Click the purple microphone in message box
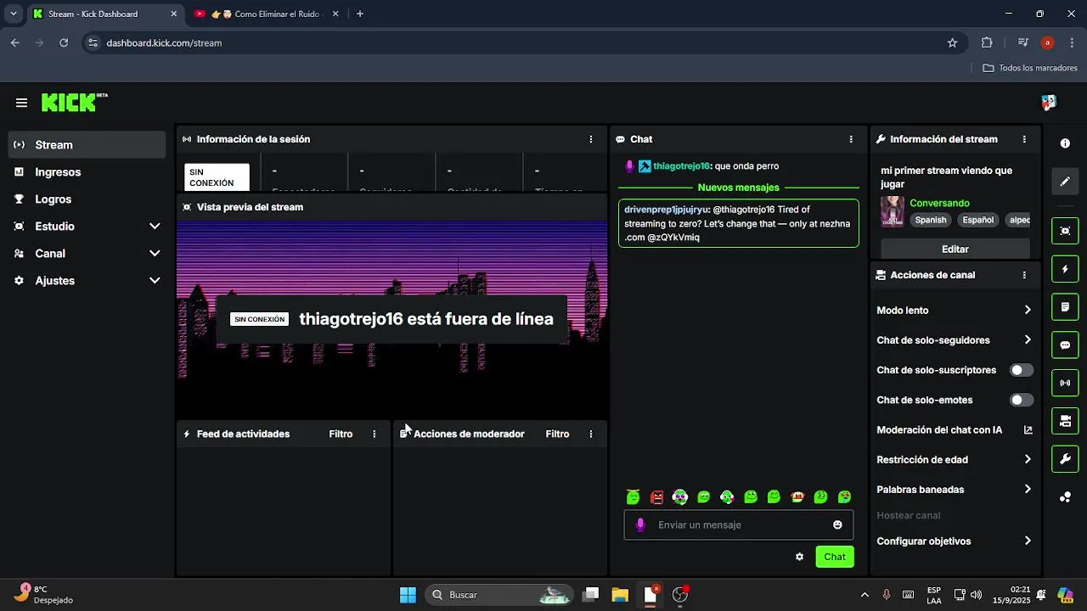 (640, 524)
